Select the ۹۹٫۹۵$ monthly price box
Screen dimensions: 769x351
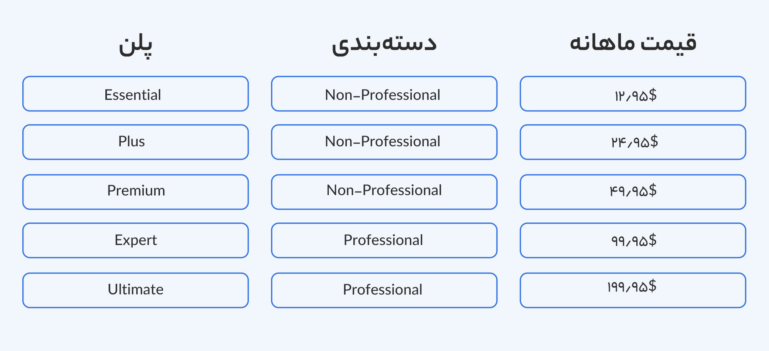click(633, 240)
